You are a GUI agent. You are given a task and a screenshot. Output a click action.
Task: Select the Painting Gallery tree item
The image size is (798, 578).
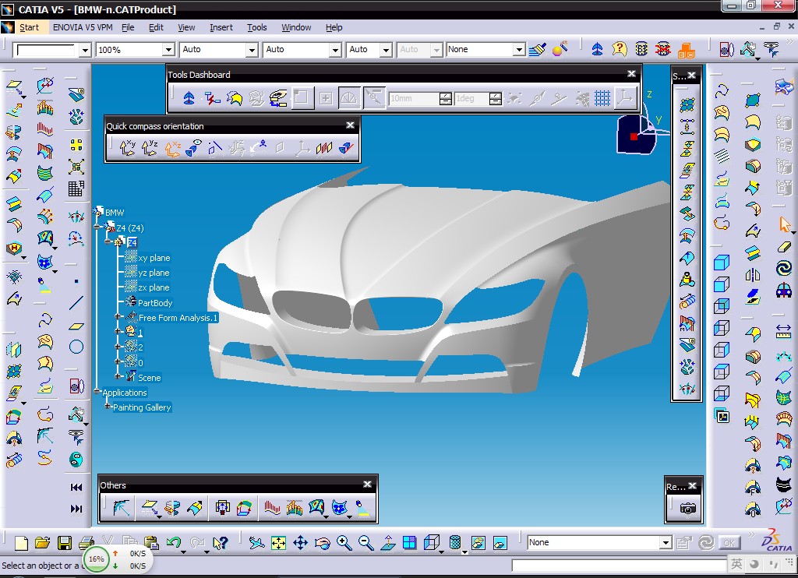click(x=142, y=407)
